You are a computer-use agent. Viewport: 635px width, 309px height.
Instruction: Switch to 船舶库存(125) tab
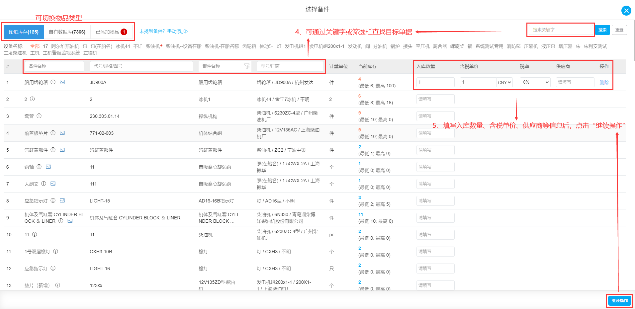[x=24, y=32]
